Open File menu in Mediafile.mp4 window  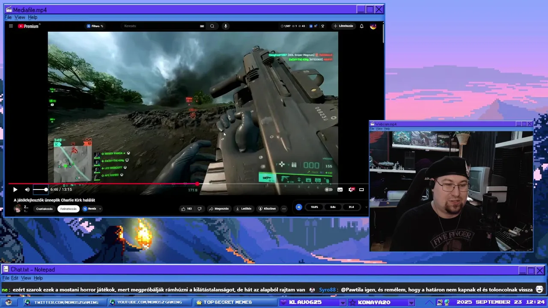coord(8,18)
